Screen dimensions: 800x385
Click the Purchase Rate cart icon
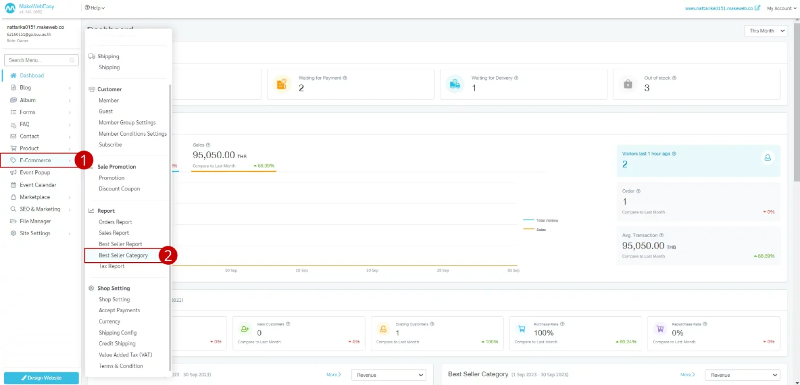522,329
